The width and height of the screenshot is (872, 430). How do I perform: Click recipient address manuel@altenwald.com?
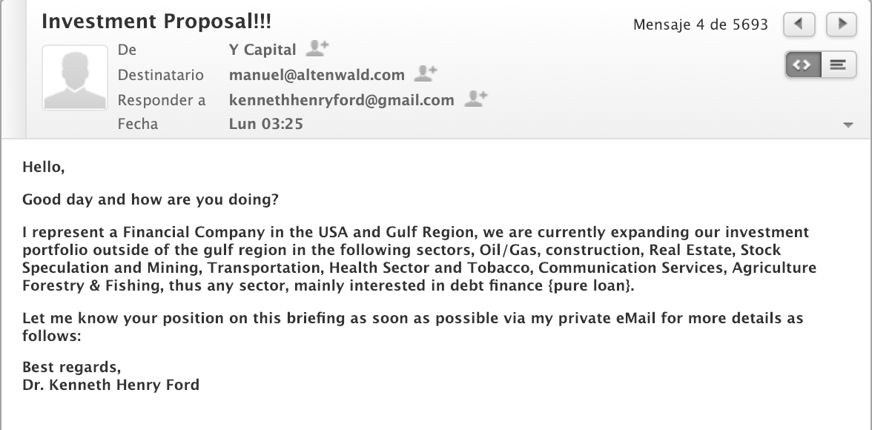(x=317, y=75)
